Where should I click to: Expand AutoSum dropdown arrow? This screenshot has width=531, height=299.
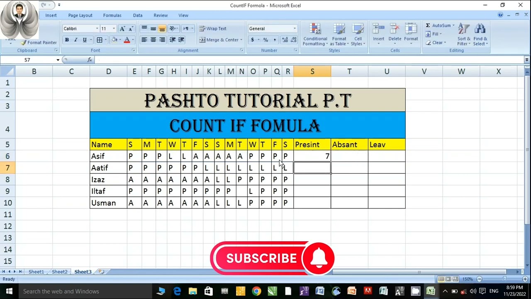click(x=453, y=25)
